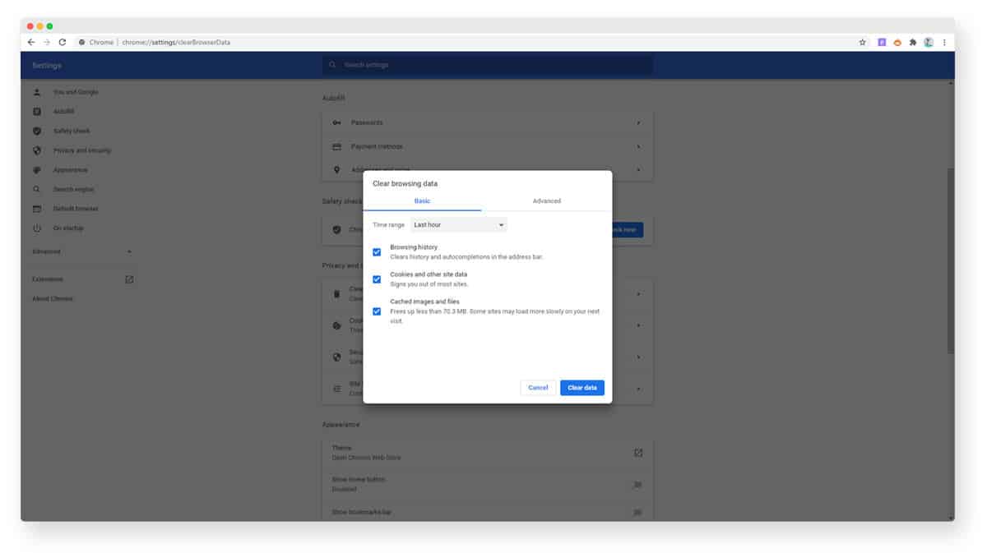The width and height of the screenshot is (987, 553).
Task: Click the trash icon in the Privacy section
Action: (336, 293)
